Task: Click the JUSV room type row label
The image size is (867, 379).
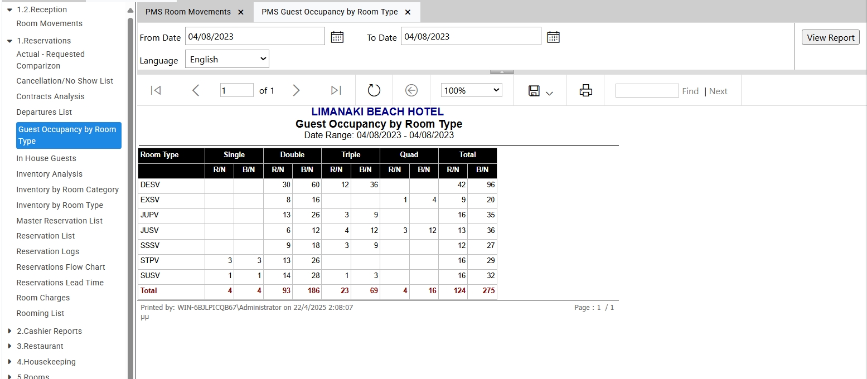Action: coord(150,230)
